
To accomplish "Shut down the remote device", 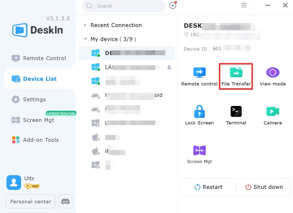I will click(x=264, y=187).
